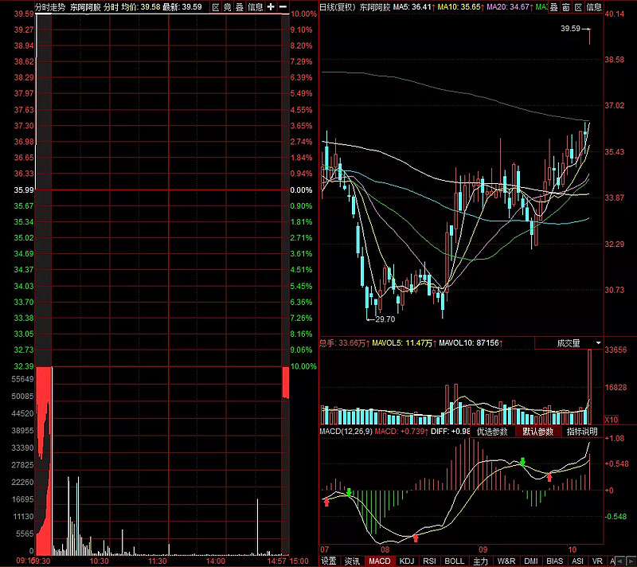This screenshot has width=637, height=567.
Task: Click the MA10: 35.65 moving average label
Action: click(461, 7)
